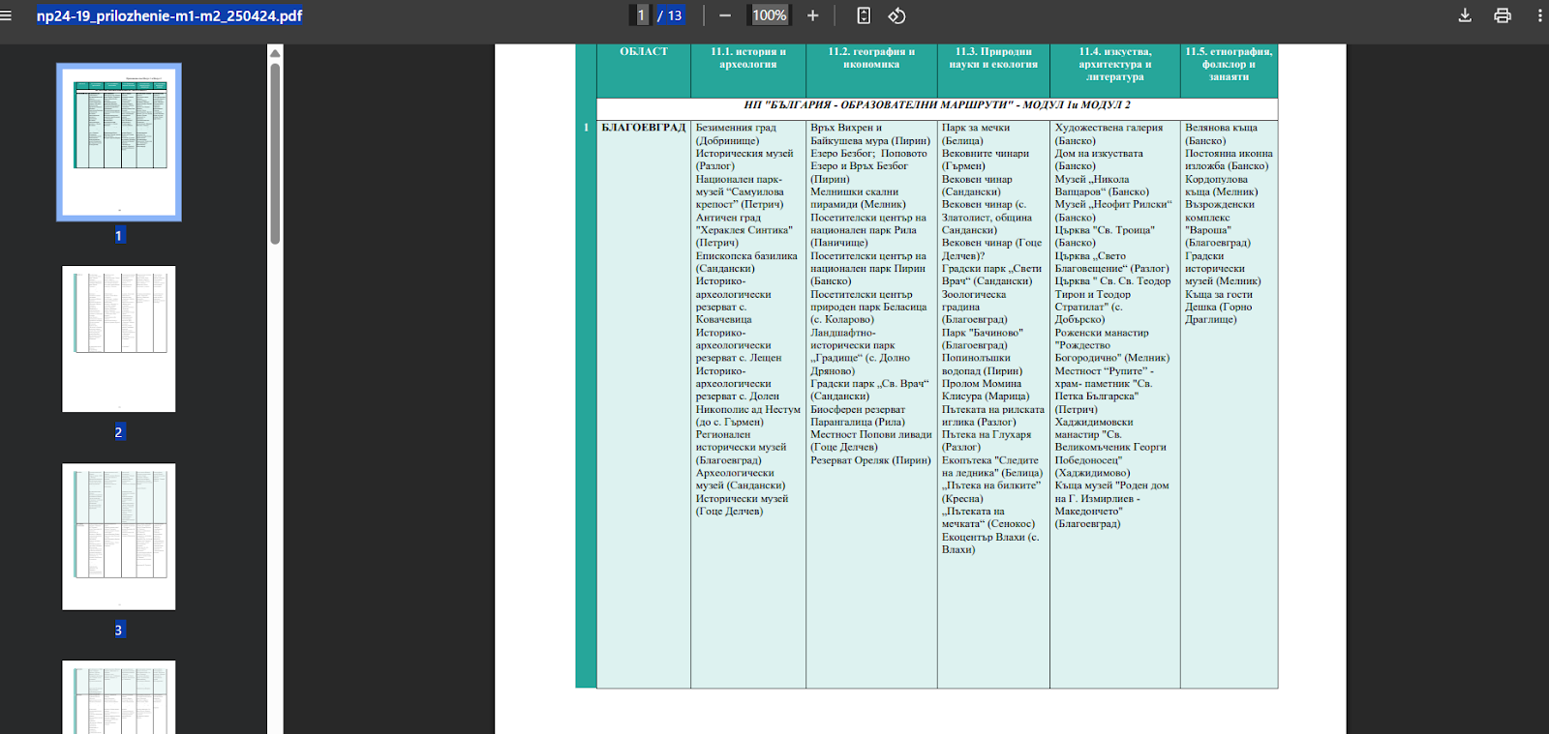
Task: Rotate the document counterclockwise
Action: pyautogui.click(x=896, y=15)
